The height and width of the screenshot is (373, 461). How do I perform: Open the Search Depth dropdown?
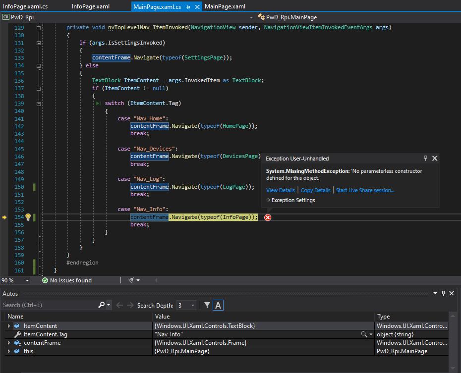pos(193,306)
